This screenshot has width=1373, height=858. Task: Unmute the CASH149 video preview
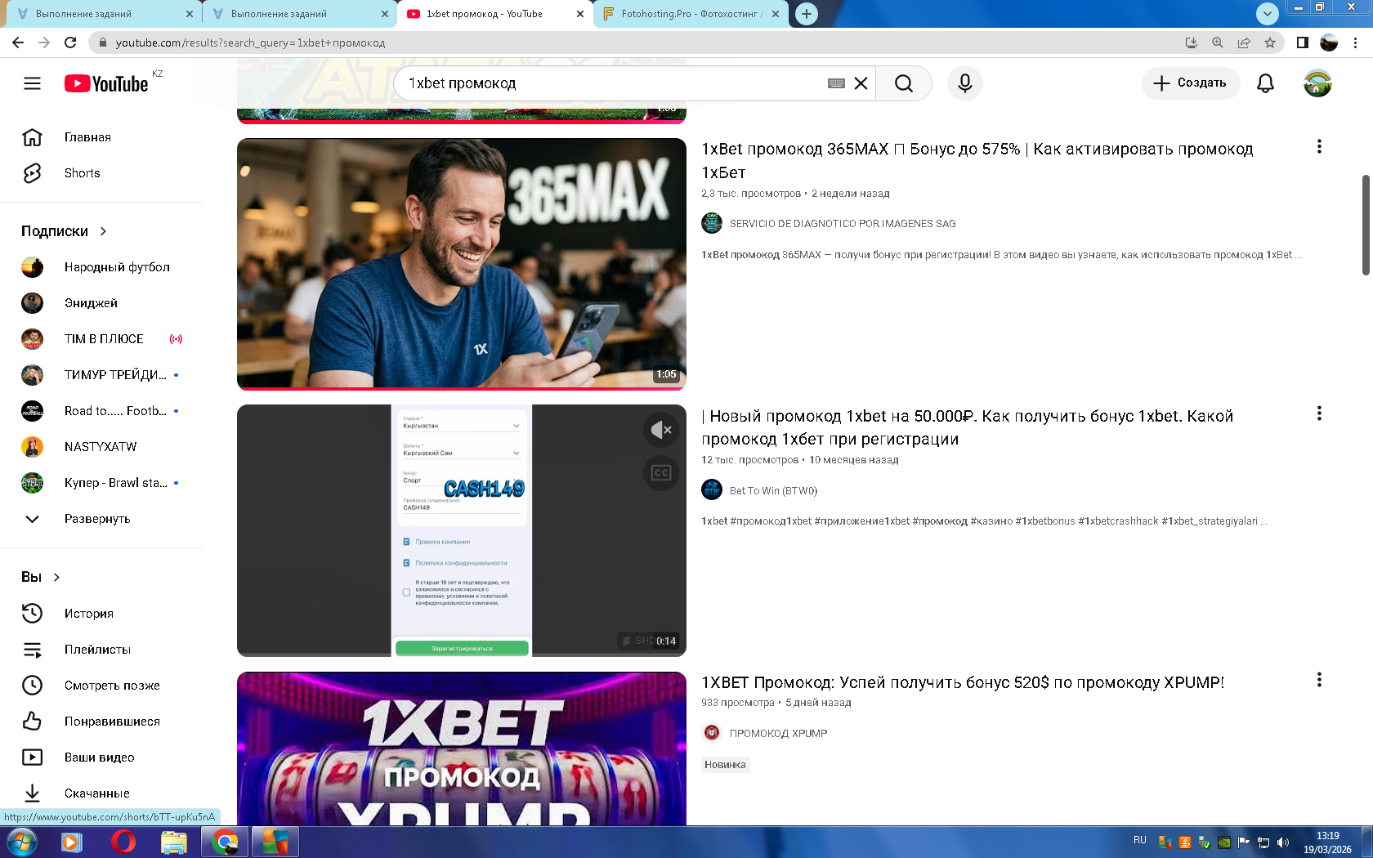pos(661,430)
